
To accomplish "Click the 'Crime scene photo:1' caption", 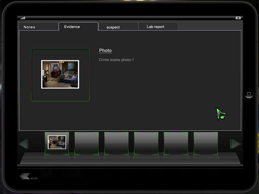I will (x=116, y=60).
